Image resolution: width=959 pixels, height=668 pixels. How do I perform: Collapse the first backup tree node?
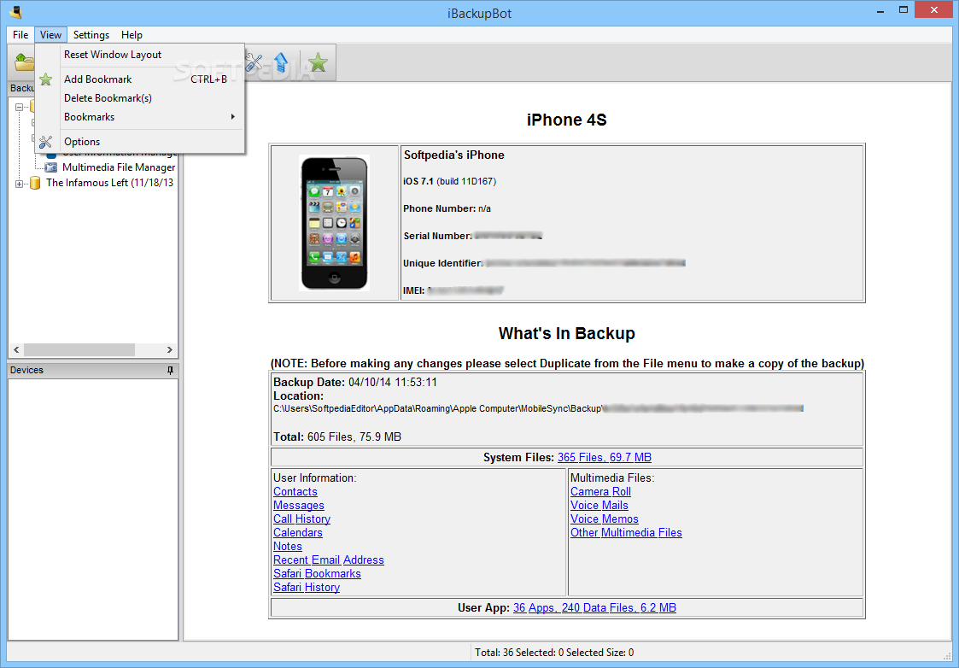tap(19, 107)
